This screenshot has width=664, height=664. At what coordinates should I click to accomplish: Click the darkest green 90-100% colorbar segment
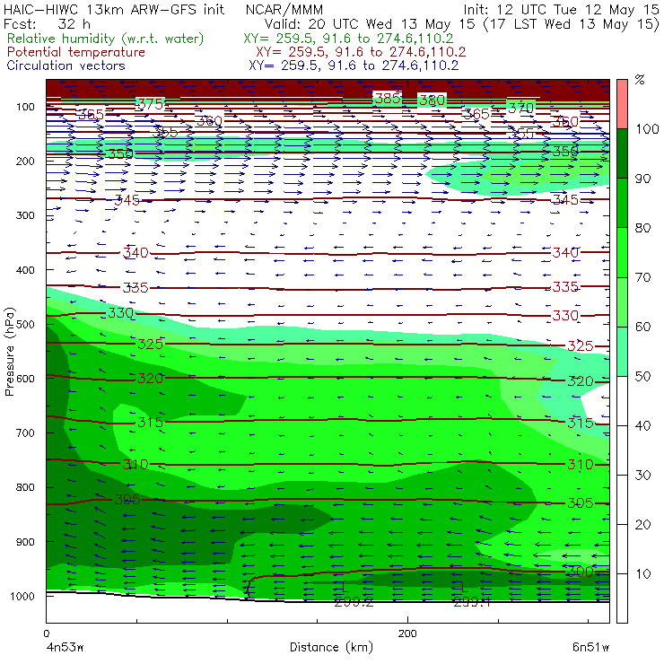622,153
